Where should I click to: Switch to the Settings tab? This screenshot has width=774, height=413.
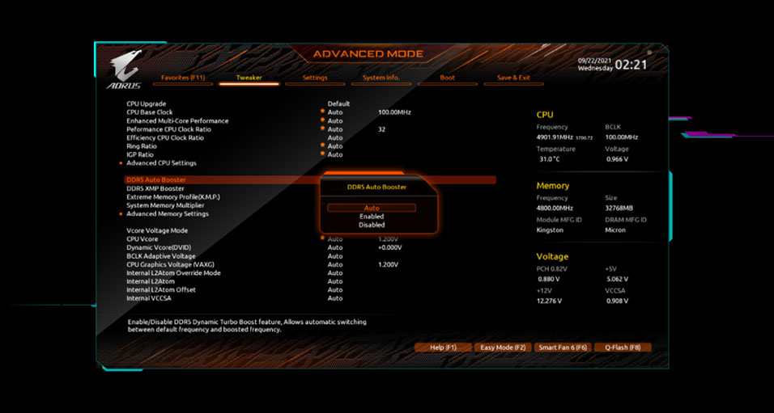(315, 78)
